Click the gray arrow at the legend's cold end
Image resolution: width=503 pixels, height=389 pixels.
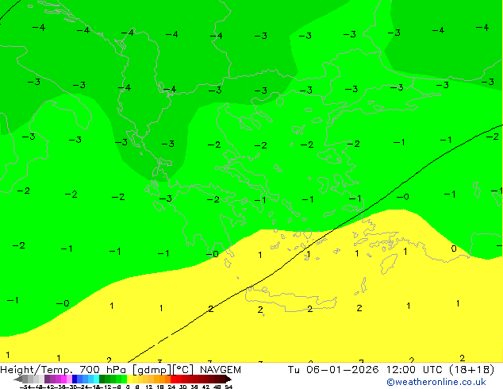coord(18,379)
